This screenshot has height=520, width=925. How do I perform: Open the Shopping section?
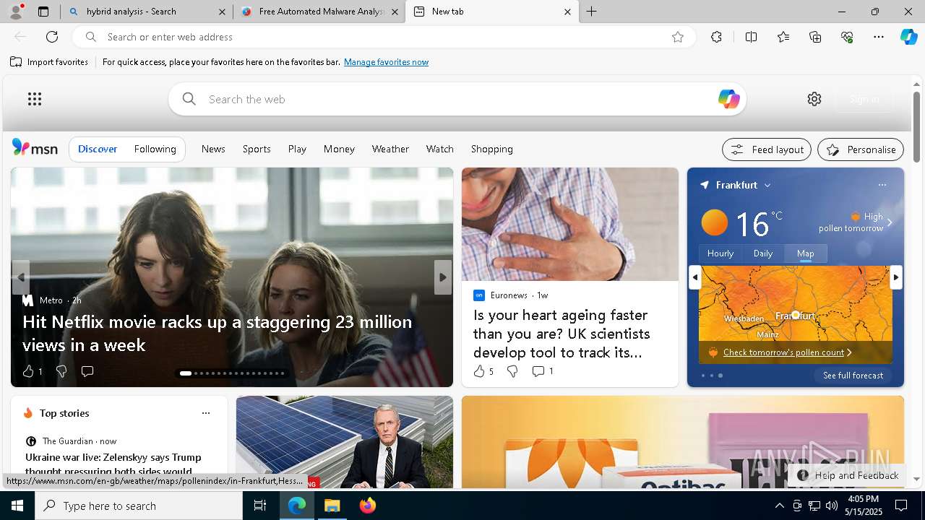point(492,149)
